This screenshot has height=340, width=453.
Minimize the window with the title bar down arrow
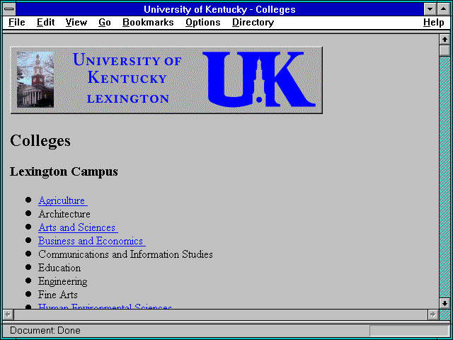[x=430, y=9]
